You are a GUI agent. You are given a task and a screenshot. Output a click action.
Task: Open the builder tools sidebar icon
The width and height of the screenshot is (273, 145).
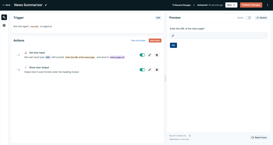4,17
